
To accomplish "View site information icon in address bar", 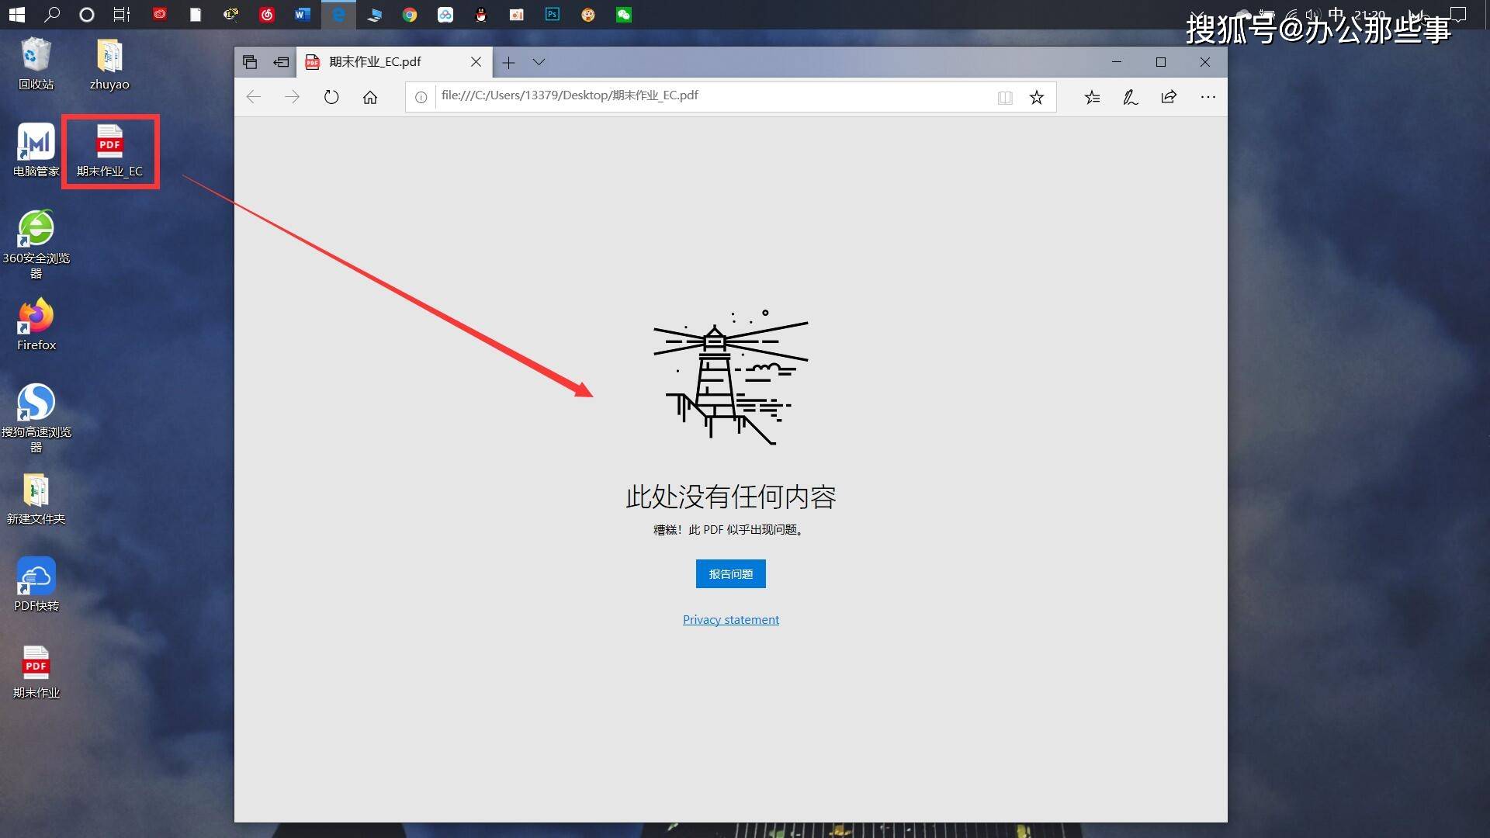I will (x=421, y=97).
